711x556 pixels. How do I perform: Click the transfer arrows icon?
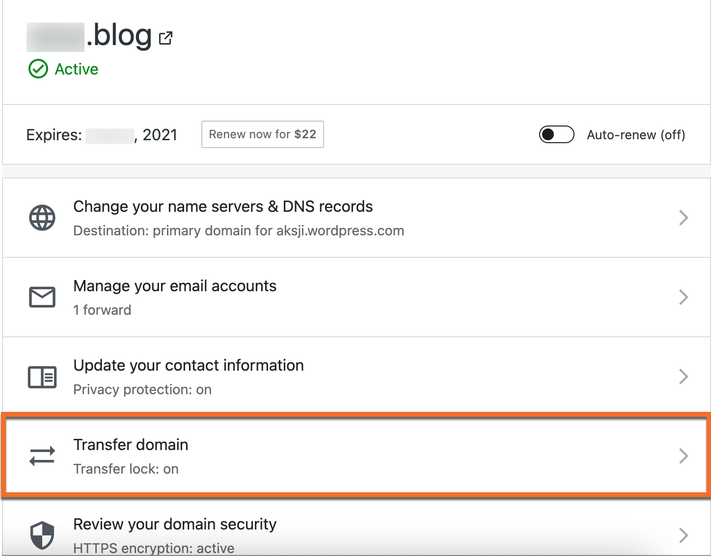42,455
